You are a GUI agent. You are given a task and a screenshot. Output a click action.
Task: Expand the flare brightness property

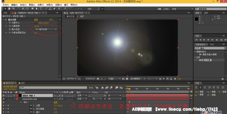pyautogui.click(x=6, y=26)
